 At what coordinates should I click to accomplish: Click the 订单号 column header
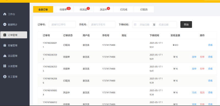(x=46, y=35)
